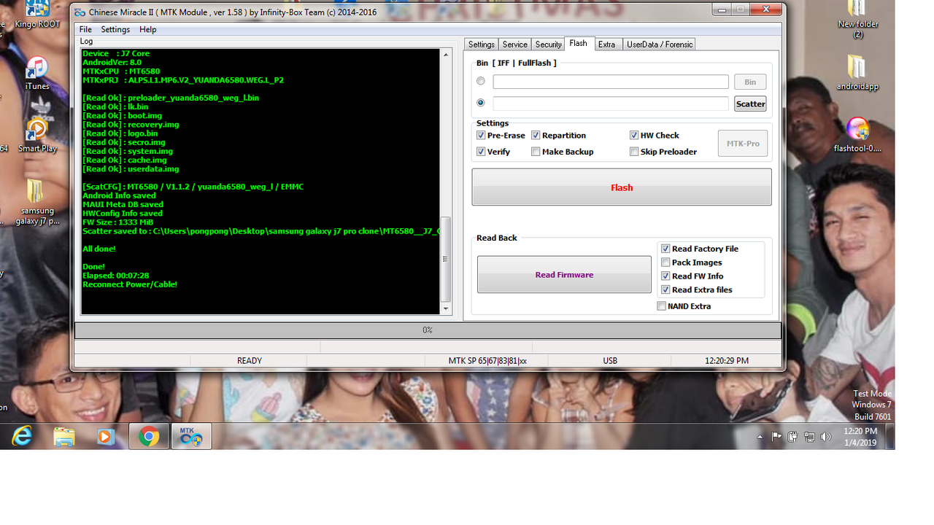This screenshot has height=525, width=934.
Task: Click the 0% progress bar
Action: click(x=428, y=330)
